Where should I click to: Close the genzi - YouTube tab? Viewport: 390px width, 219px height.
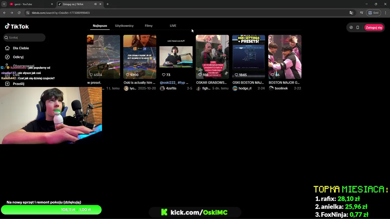tap(52, 4)
